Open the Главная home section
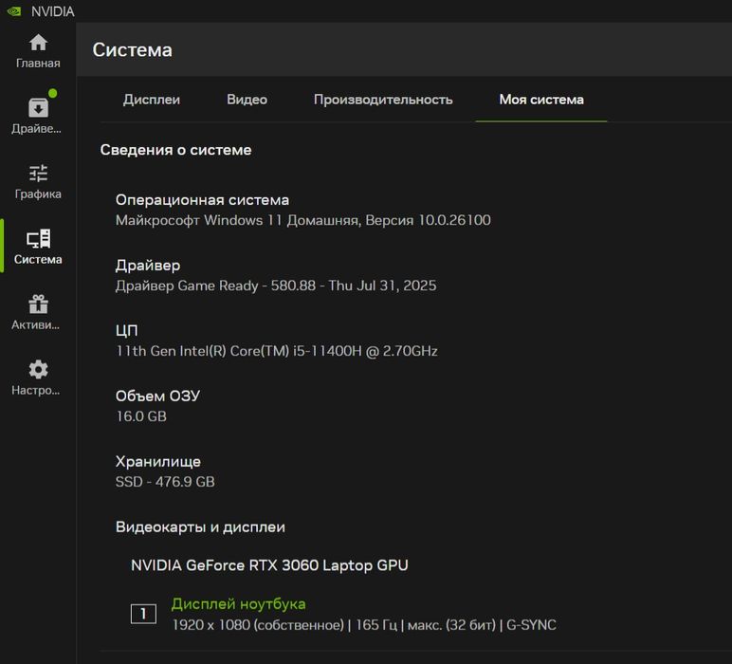Viewport: 732px width, 664px height. click(38, 51)
